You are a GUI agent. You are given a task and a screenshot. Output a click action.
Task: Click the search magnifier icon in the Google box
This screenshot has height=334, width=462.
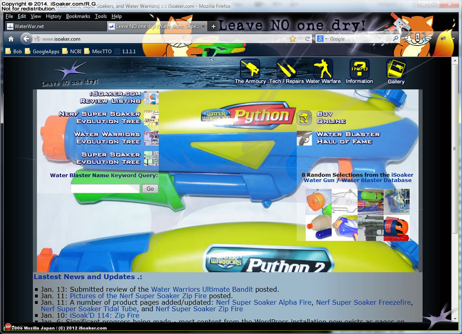coord(395,38)
